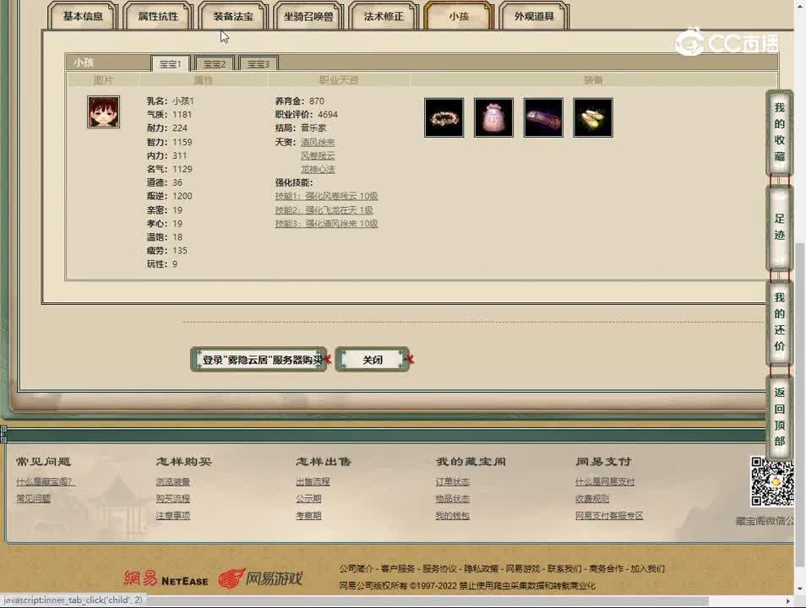
Task: Click the 登录"雾隐云居"服务器购买 button
Action: 259,360
